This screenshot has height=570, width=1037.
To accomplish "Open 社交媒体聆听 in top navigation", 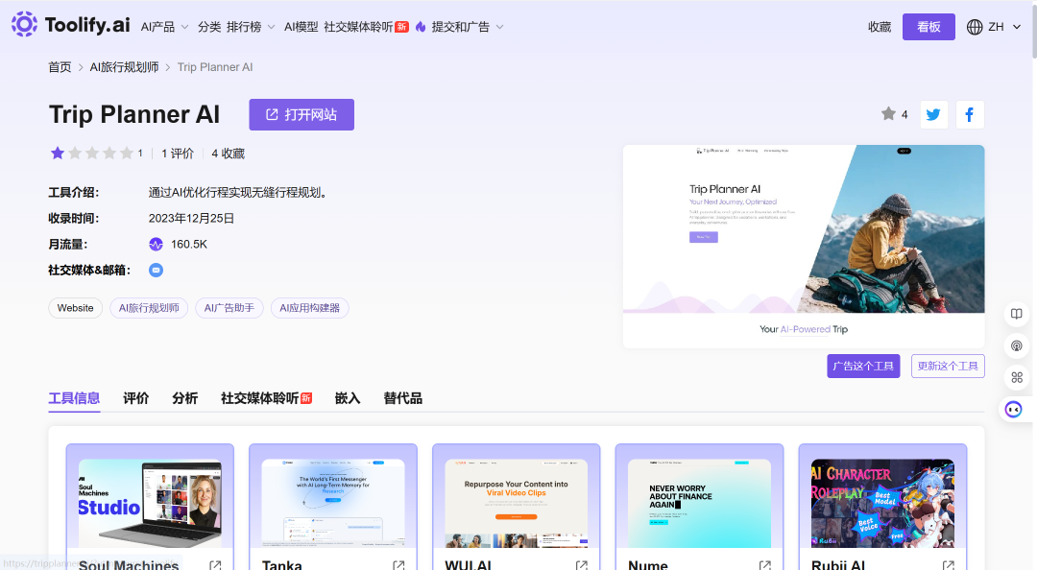I will click(x=366, y=27).
